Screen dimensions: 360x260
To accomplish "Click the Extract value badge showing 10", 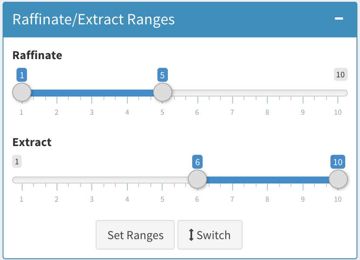I will (338, 161).
